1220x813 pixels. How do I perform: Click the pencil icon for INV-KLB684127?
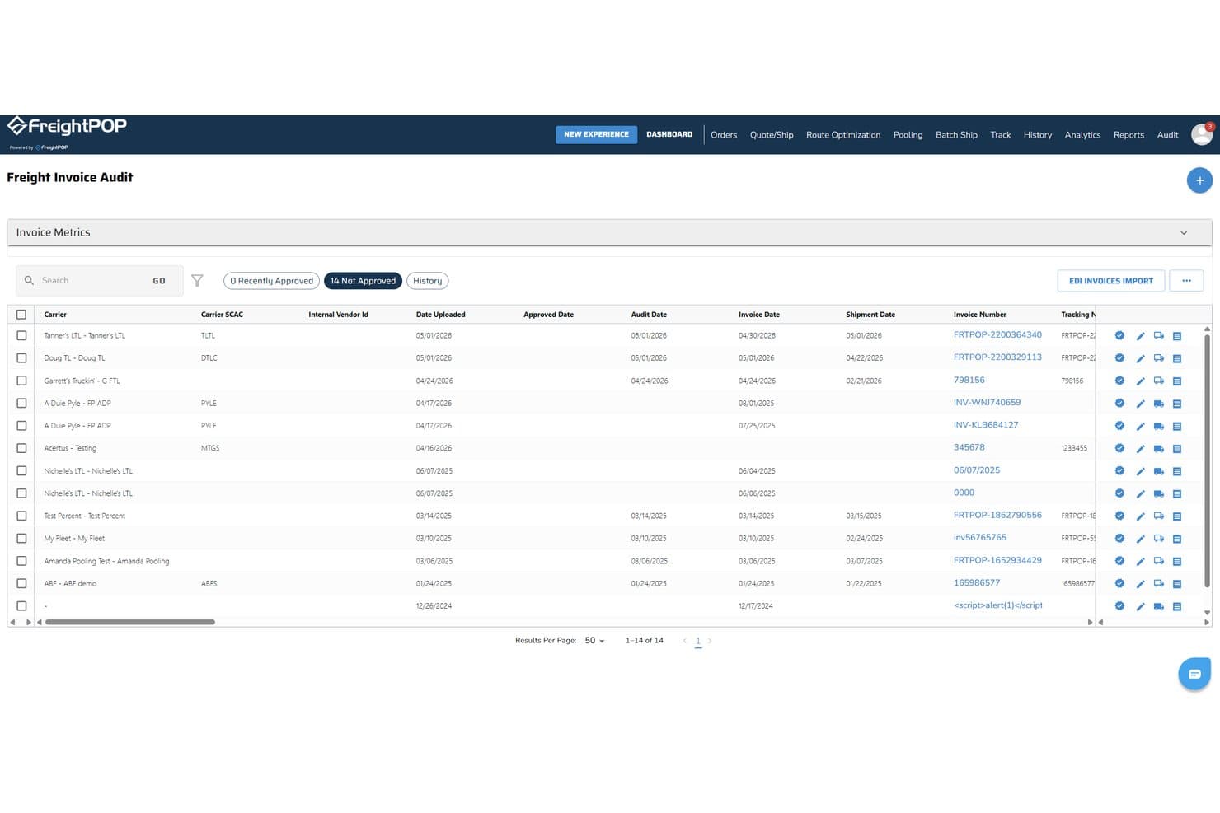tap(1140, 426)
